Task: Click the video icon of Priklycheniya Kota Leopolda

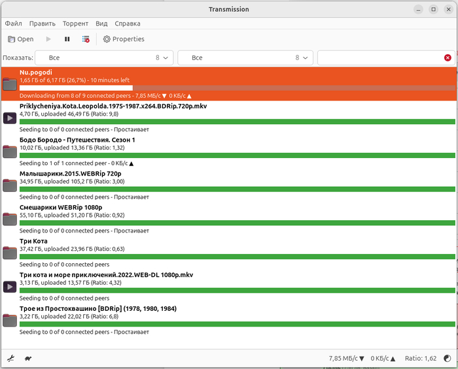Action: [10, 118]
